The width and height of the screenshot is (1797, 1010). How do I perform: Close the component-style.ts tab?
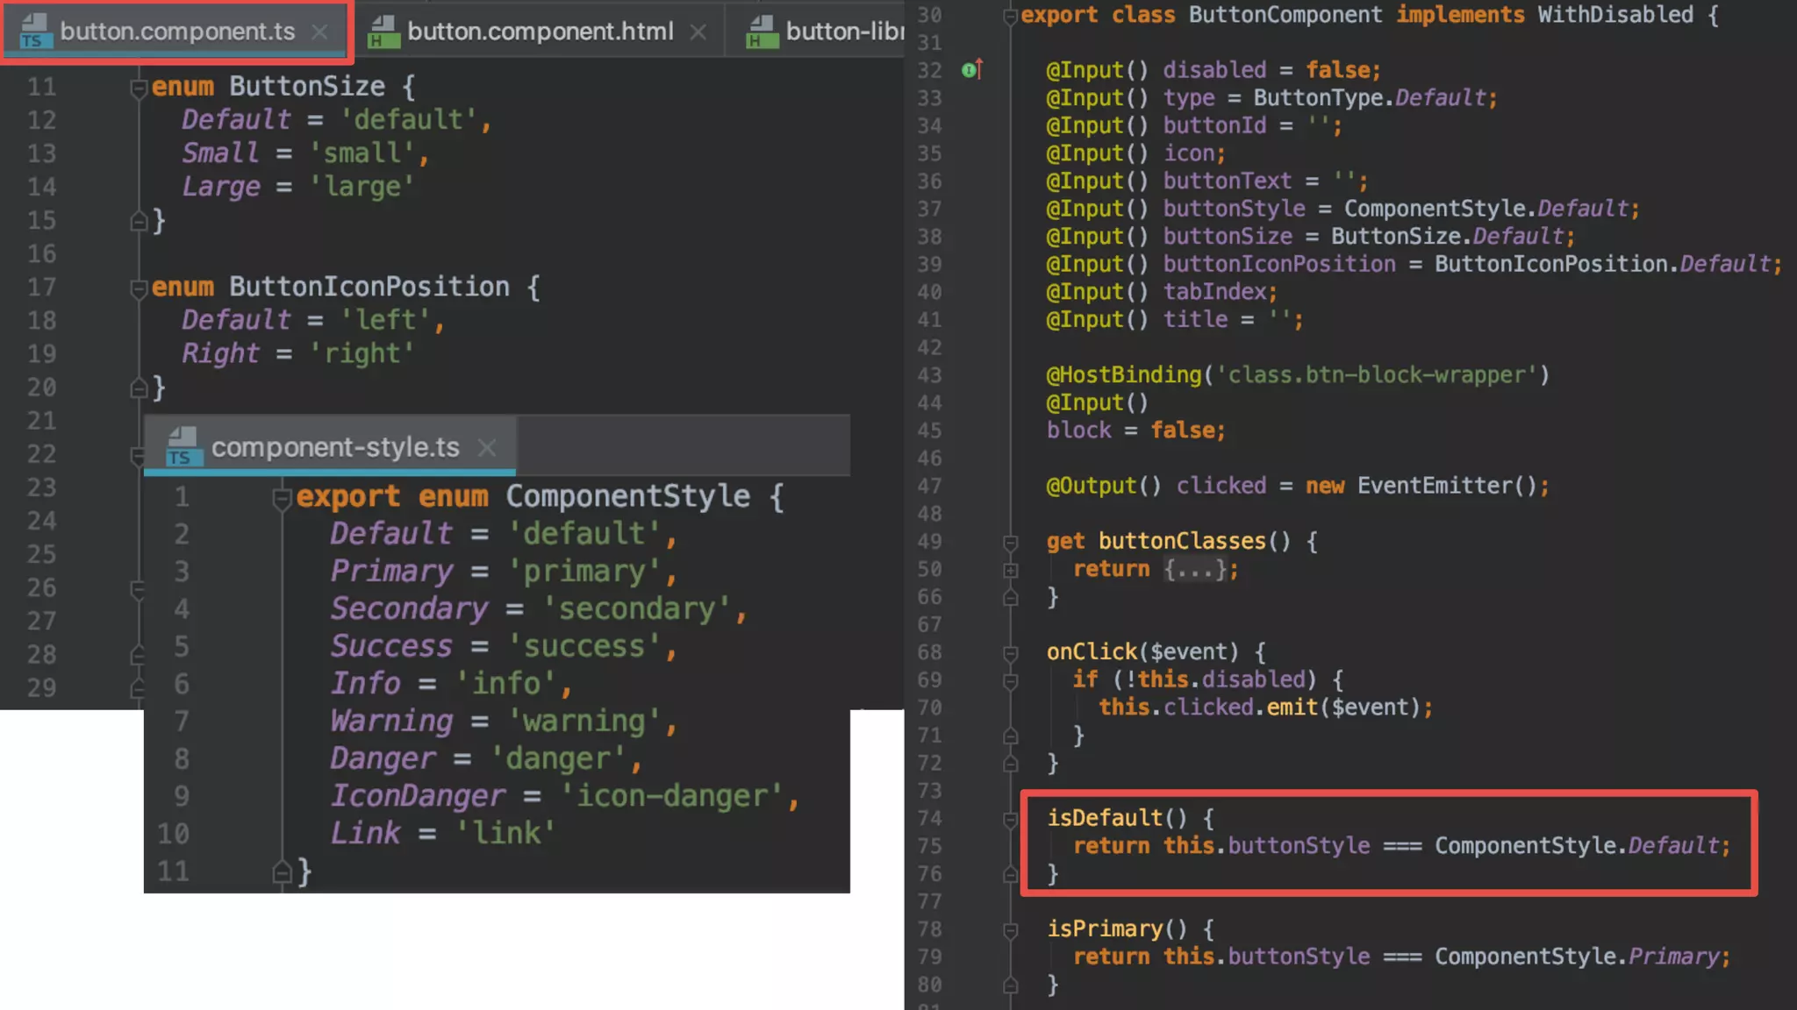487,448
